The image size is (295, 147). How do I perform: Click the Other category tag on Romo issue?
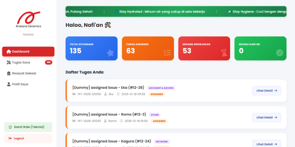click(155, 115)
